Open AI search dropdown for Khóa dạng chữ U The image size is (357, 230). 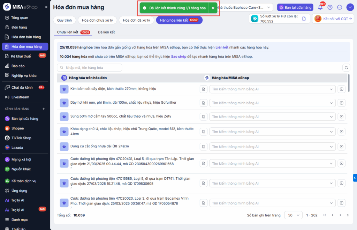272,132
